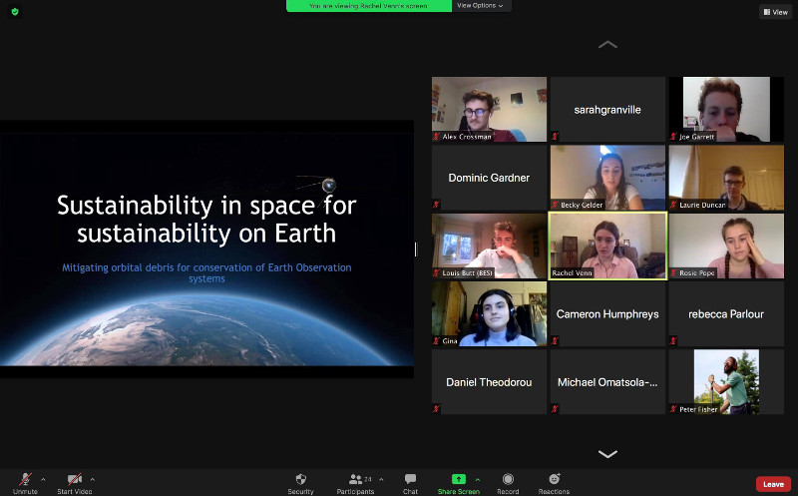This screenshot has height=496, width=798.
Task: Click the green Share Screen icon
Action: point(458,480)
